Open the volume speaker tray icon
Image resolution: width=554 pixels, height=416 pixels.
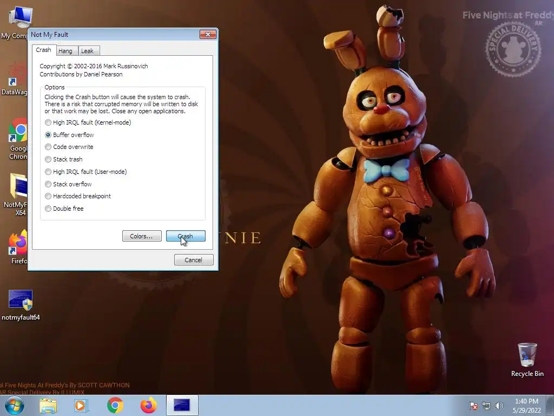(499, 406)
